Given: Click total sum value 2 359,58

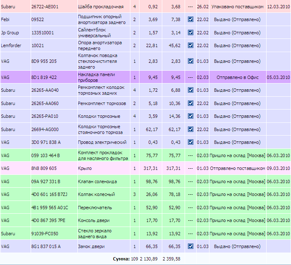Looking at the screenshot, I should coord(171,259).
